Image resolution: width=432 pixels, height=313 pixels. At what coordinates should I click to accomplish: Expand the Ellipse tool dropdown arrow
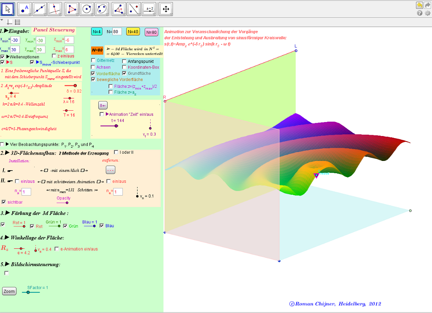click(107, 14)
